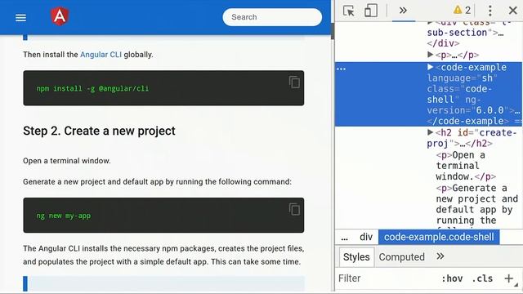Screen dimensions: 523x294
Task: Click the 'The Angular CLI installs' paragraph
Action: (x=163, y=255)
